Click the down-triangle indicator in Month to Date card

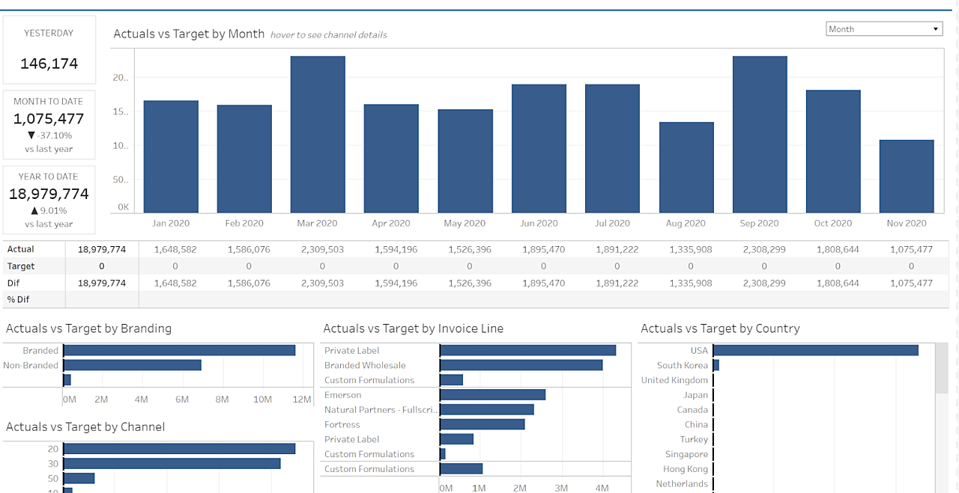click(31, 135)
